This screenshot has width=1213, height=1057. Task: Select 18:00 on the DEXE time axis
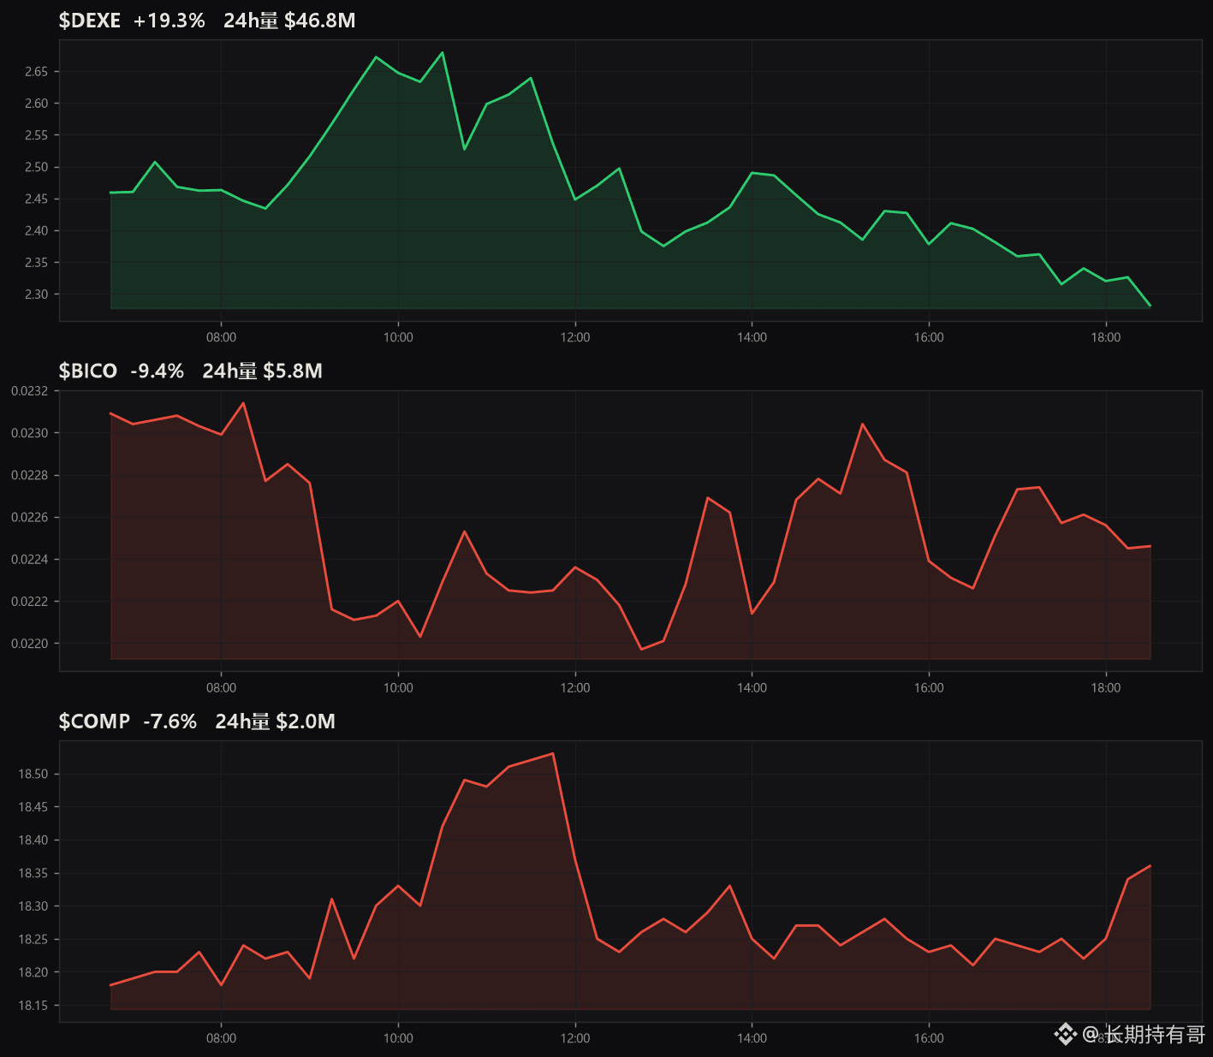(x=1106, y=337)
